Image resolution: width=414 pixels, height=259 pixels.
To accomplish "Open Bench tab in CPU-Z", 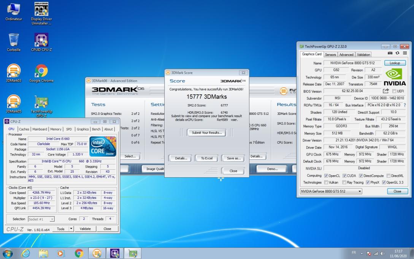I will tap(96, 129).
